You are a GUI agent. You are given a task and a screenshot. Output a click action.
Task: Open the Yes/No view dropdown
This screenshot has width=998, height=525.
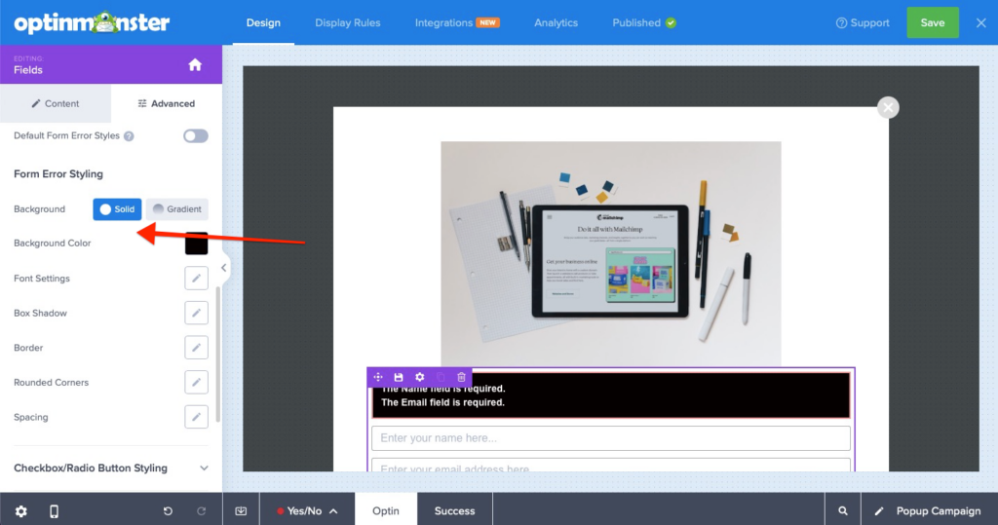click(307, 511)
